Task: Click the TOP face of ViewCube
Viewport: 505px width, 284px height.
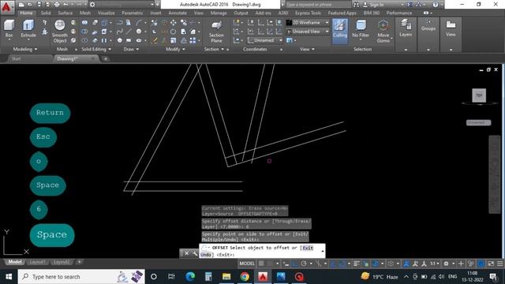Action: [479, 95]
